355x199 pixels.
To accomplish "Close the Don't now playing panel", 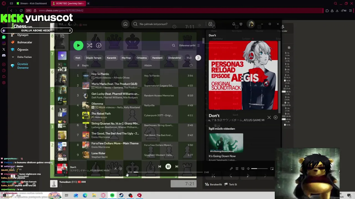I will [269, 117].
